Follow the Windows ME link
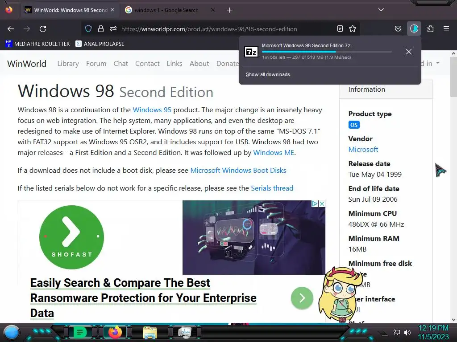 click(x=274, y=153)
